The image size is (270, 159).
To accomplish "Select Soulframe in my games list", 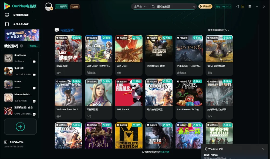I will coord(20,58).
